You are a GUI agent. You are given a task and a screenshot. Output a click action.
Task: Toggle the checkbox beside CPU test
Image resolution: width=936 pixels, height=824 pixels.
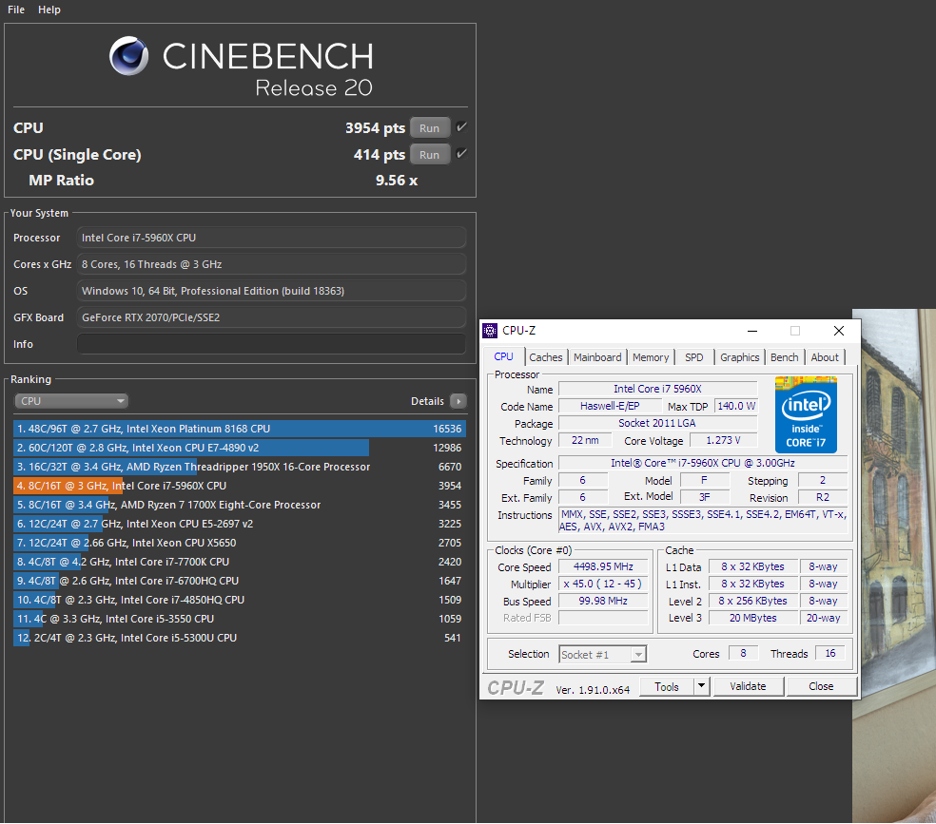click(x=460, y=127)
